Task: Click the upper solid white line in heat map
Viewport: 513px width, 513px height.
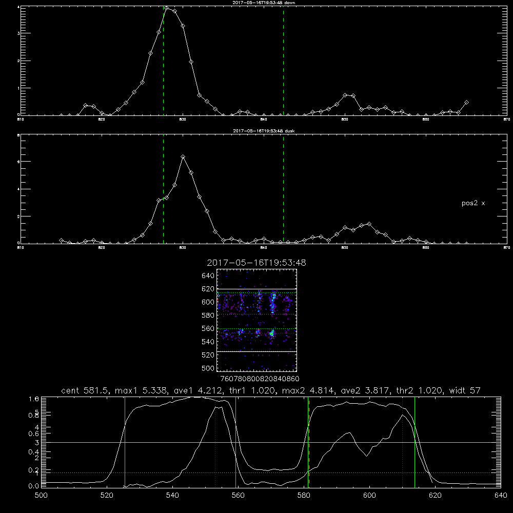Action: [x=256, y=289]
